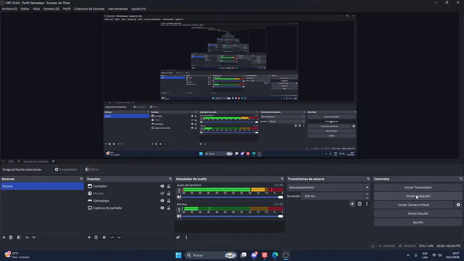Open Ajustes button in Controles

coord(418,222)
